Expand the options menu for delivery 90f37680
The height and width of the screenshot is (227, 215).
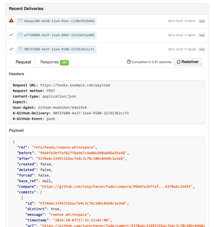click(202, 49)
